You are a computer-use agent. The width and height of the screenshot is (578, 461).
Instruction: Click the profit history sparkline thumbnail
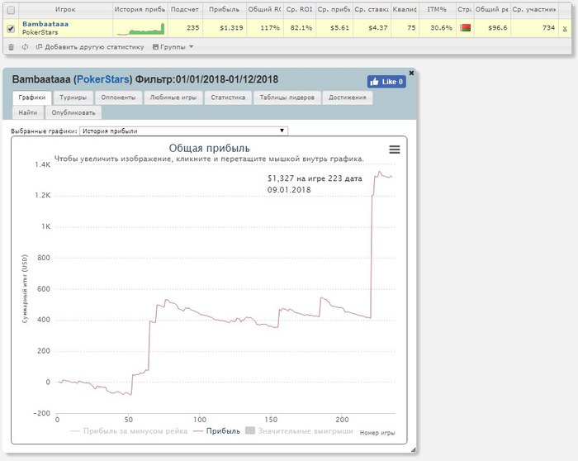140,28
